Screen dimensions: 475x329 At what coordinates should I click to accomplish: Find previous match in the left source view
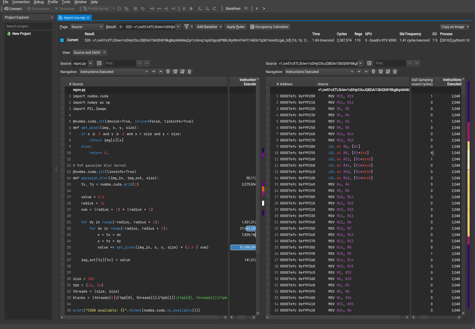(147, 63)
